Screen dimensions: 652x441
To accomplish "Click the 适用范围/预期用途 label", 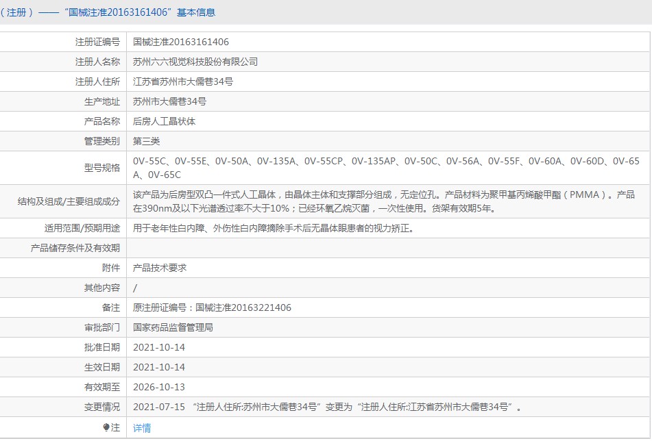I will click(82, 228).
